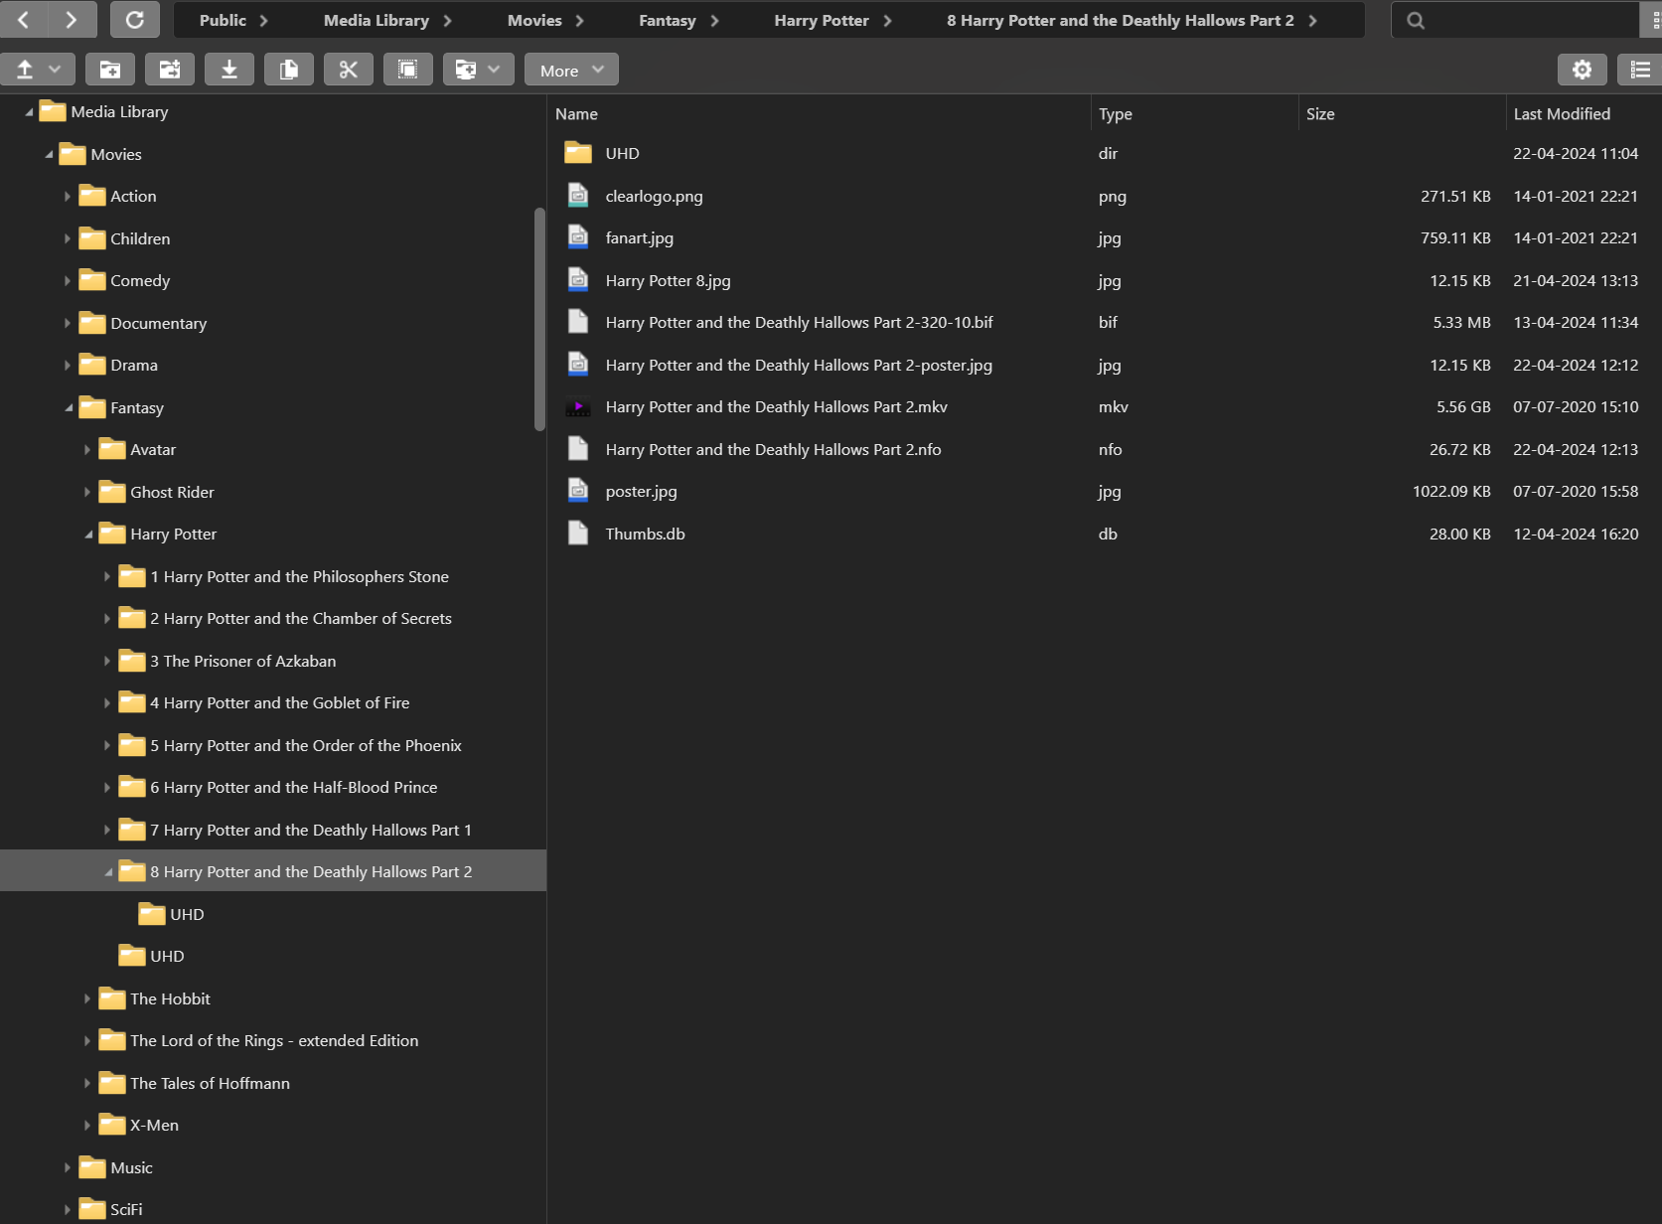Screen dimensions: 1662x1224
Task: Select 5 Harry Potter and the Order of the Phoenix
Action: [x=306, y=745]
